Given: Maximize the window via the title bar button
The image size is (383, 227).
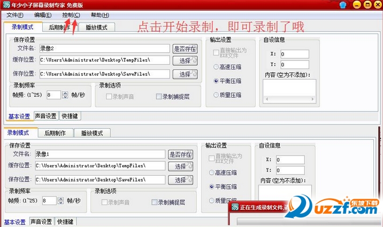Looking at the screenshot, I should tap(367, 5).
